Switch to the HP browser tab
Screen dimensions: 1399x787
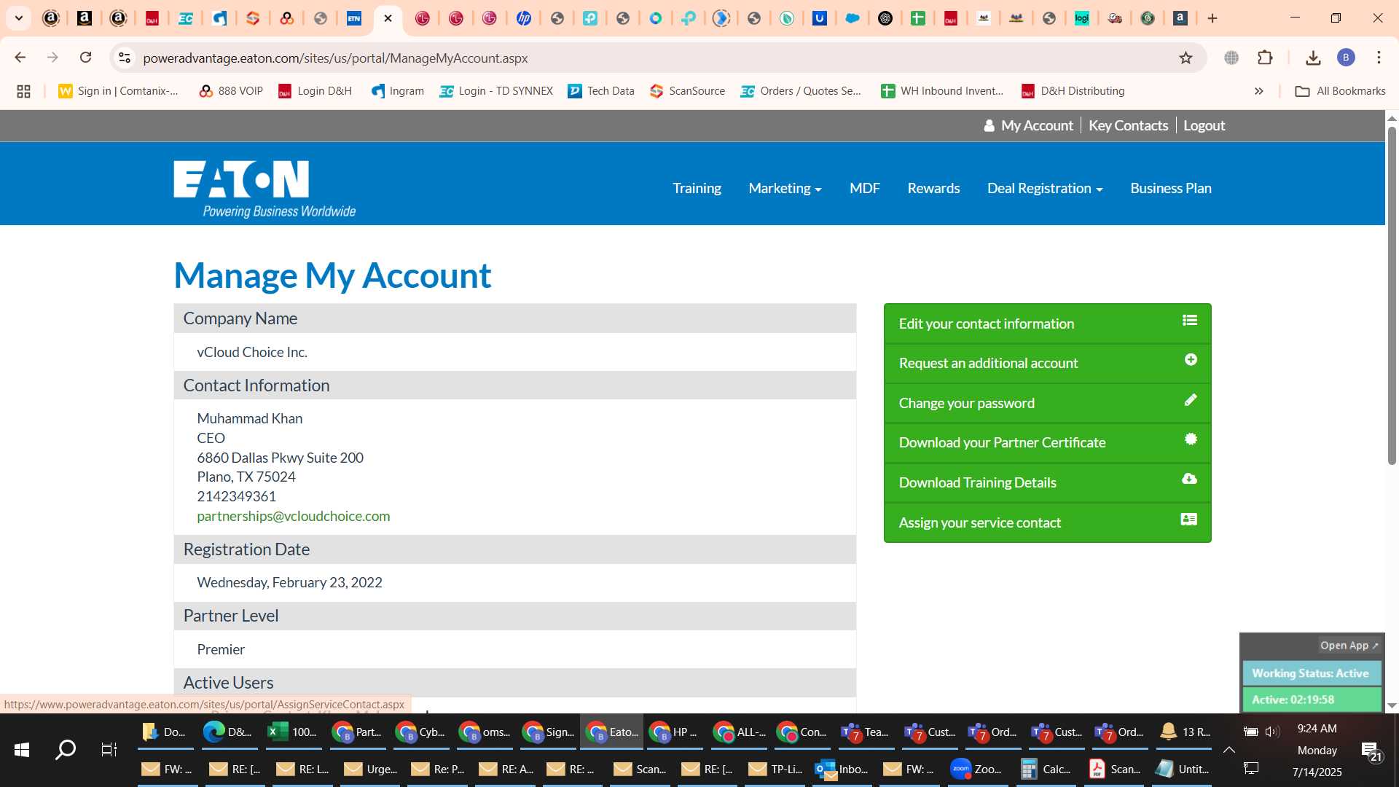(x=524, y=18)
